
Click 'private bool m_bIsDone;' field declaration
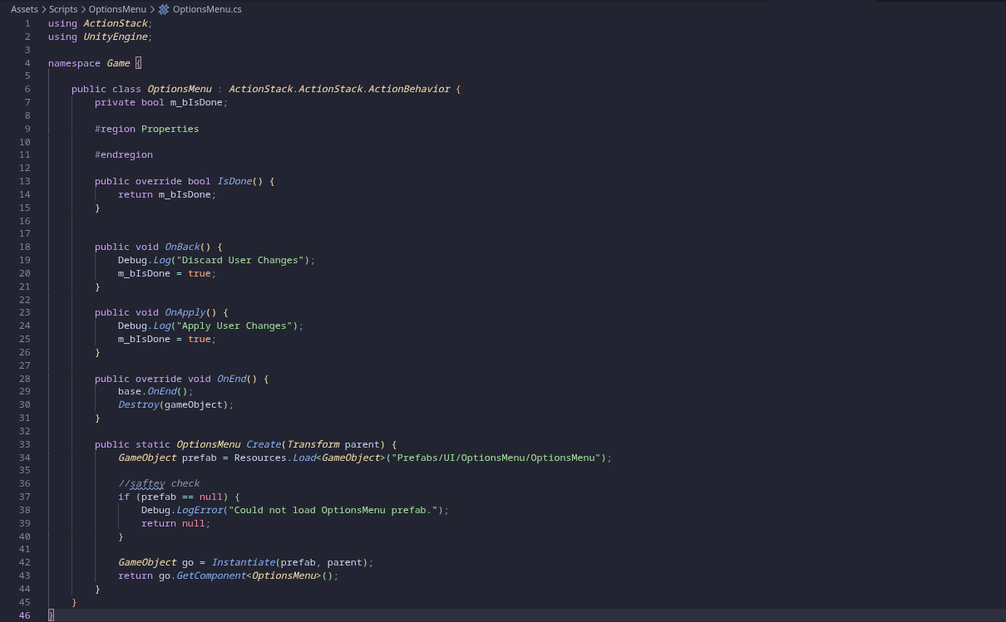pyautogui.click(x=161, y=102)
